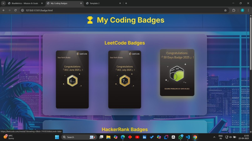Open the DCC July 2025 LeetCode badge
The width and height of the screenshot is (252, 141).
tap(124, 79)
